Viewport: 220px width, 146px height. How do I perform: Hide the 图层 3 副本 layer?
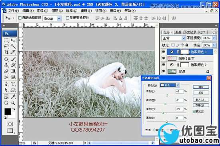pyautogui.click(x=164, y=58)
